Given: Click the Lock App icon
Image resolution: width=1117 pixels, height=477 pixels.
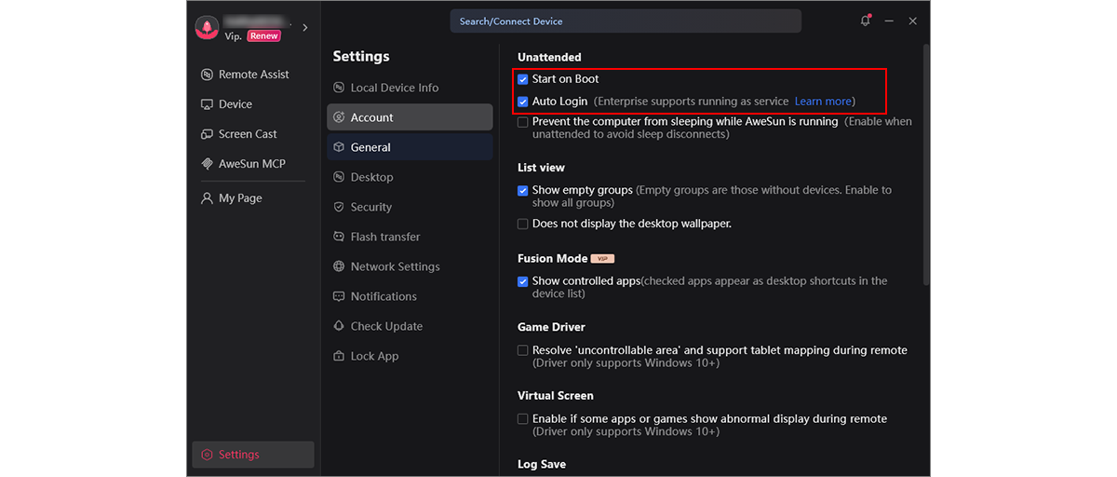Looking at the screenshot, I should [339, 356].
